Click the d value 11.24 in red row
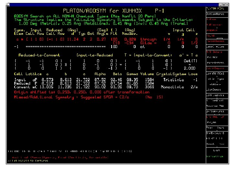 tap(73, 39)
